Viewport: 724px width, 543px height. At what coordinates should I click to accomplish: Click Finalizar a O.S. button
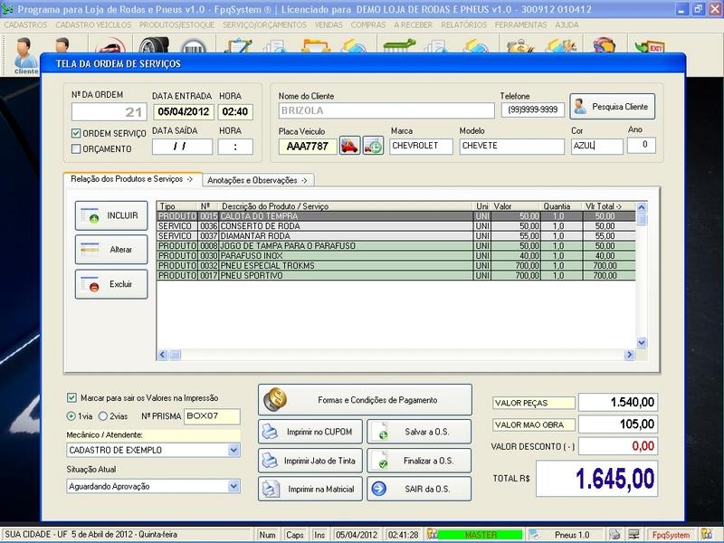pyautogui.click(x=420, y=461)
